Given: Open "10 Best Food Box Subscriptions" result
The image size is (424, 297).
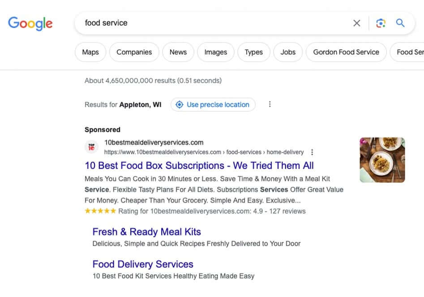Looking at the screenshot, I should (x=199, y=165).
